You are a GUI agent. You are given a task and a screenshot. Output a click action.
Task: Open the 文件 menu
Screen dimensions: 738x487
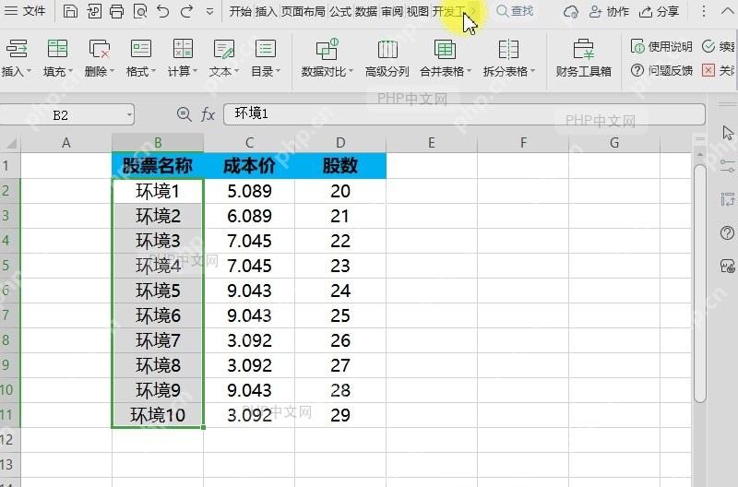pos(25,11)
